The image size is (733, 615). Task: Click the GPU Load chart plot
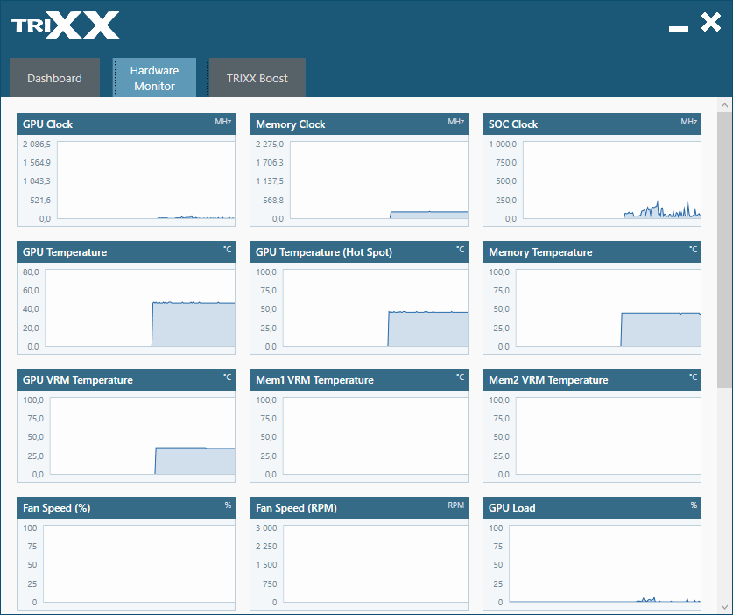point(605,563)
